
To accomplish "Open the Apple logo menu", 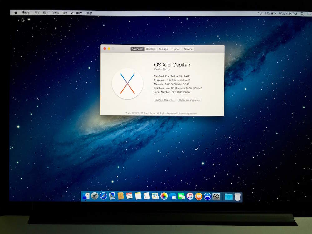I will [x=16, y=13].
